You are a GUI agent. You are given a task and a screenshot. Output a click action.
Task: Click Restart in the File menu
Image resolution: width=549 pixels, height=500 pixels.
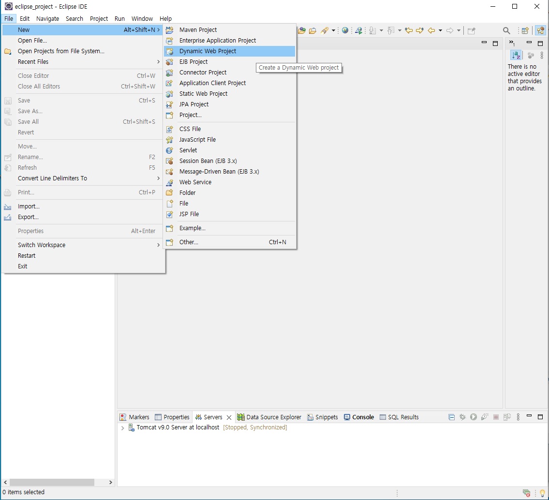coord(83,256)
